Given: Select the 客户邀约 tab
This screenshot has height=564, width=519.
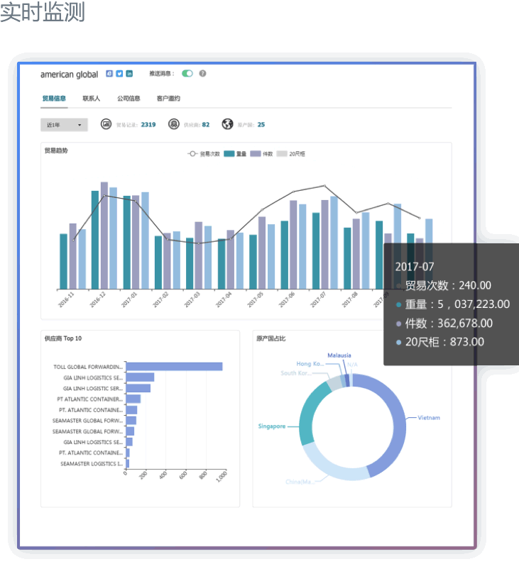Looking at the screenshot, I should coord(168,99).
